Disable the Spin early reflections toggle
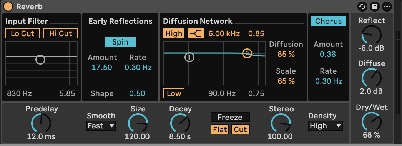This screenshot has height=146, width=402. (x=120, y=42)
